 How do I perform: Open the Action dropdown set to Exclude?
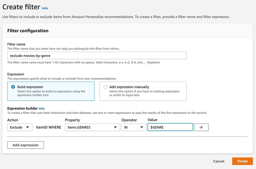pos(20,127)
